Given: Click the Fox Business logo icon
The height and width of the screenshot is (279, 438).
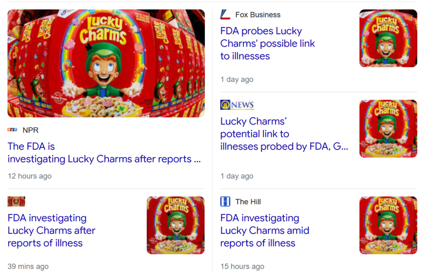Looking at the screenshot, I should 225,15.
